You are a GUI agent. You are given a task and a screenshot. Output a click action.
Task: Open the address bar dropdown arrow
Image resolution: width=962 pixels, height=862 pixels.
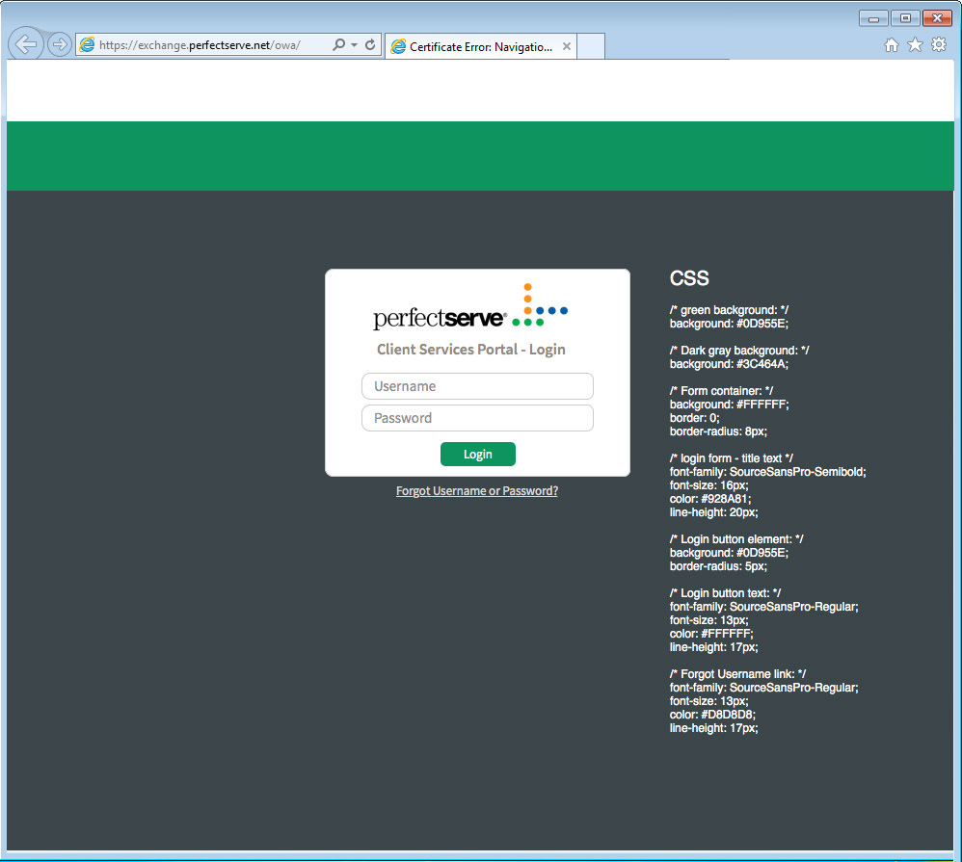point(354,44)
